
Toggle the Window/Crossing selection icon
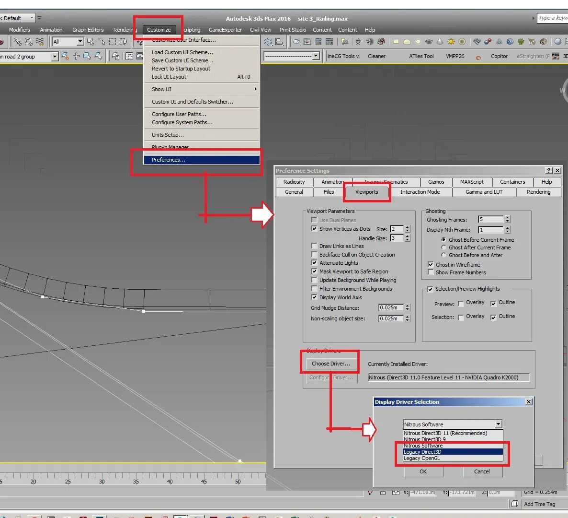(x=123, y=42)
